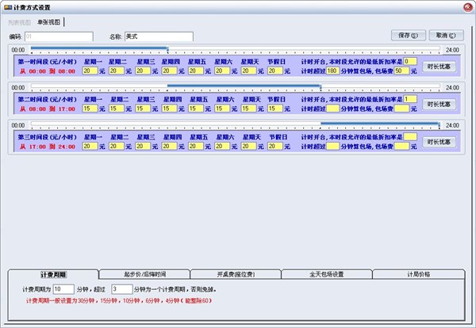Click first period minimum discount rate field
The image size is (476, 328).
[x=410, y=62]
